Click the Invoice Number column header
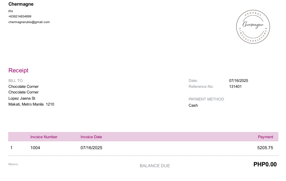 [44, 137]
